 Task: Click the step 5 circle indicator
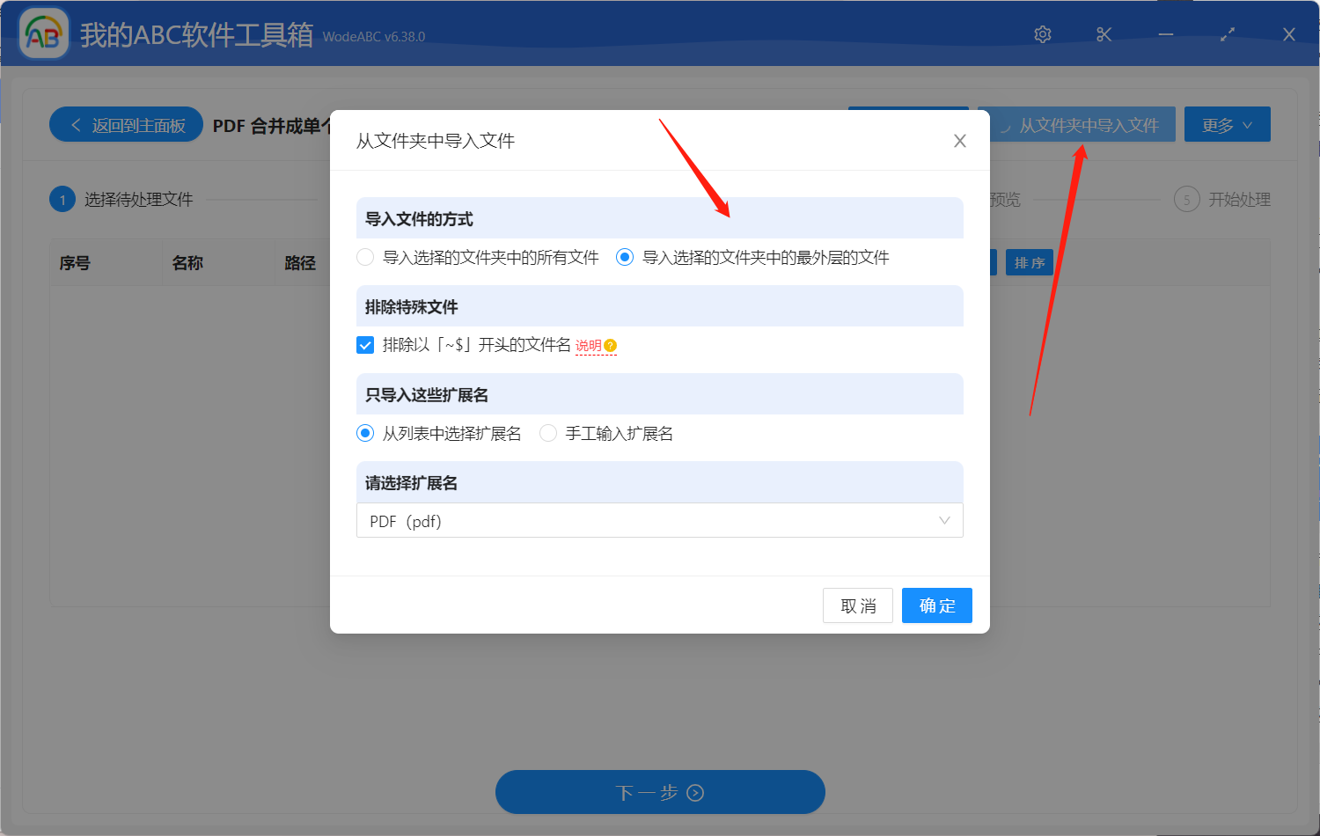click(1186, 199)
